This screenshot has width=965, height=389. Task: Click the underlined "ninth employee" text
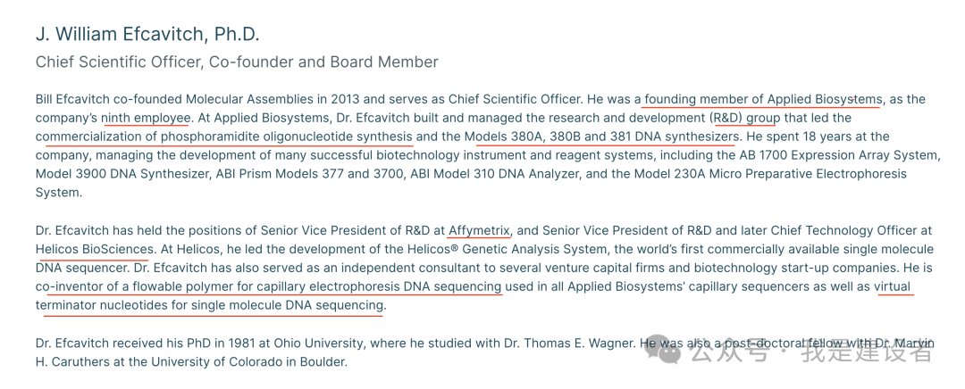pyautogui.click(x=146, y=118)
